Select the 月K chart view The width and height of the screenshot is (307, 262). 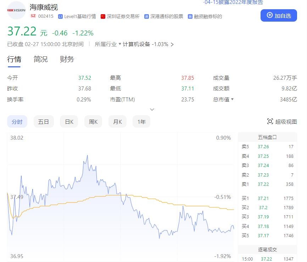point(117,122)
